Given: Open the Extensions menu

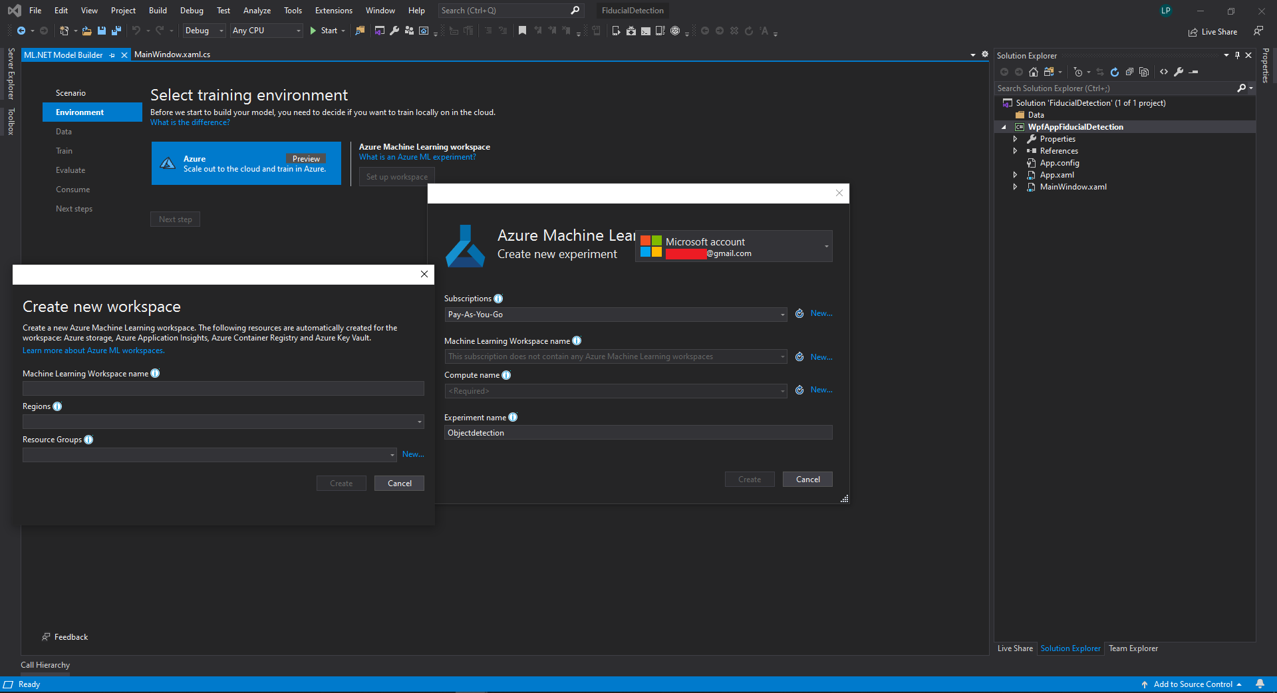Looking at the screenshot, I should coord(334,11).
